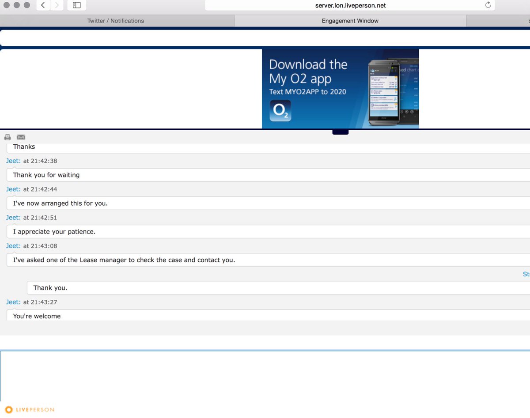Toggle the Safari sidebar button

(x=77, y=5)
